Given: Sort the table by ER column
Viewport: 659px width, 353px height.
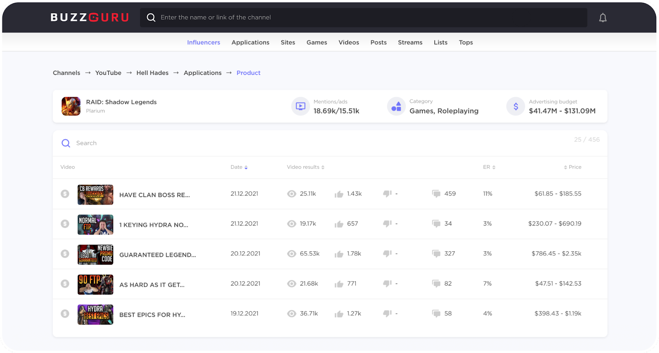Looking at the screenshot, I should [x=489, y=167].
